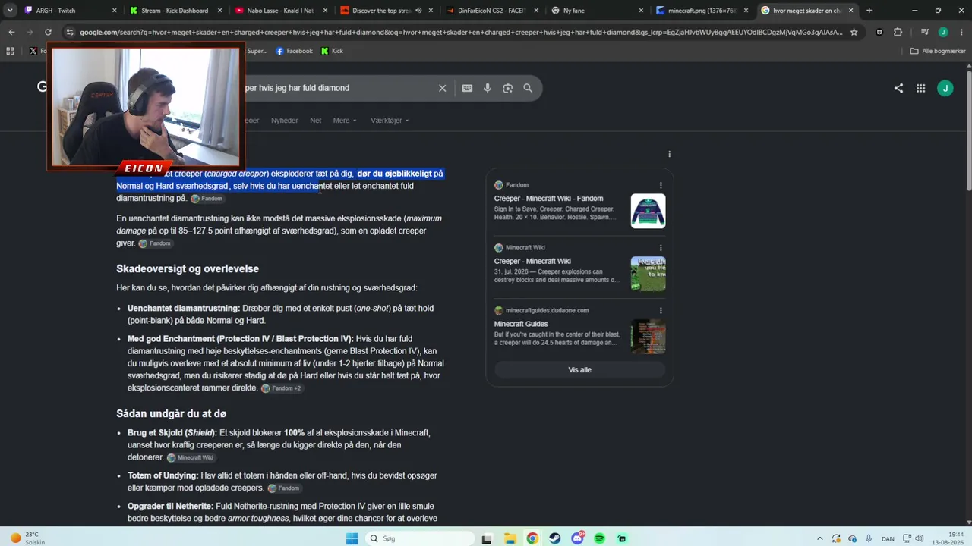Screen dimensions: 972x546
Task: Share the Google search results page
Action: click(898, 88)
